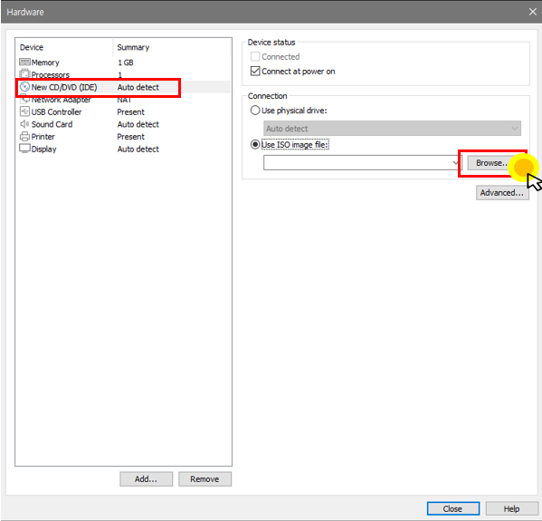Click NAT summary in Network Adapter row
Viewport: 542px width, 521px height.
point(124,100)
